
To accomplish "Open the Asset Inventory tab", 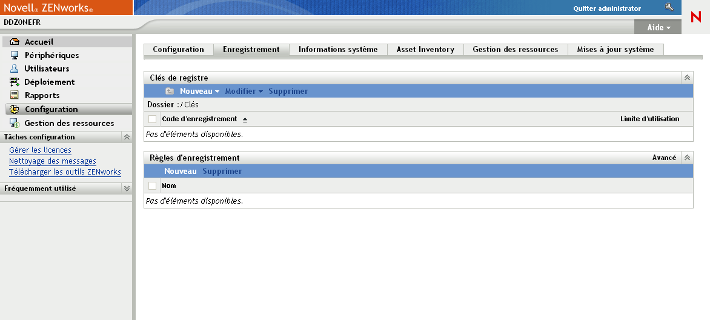I will click(x=426, y=50).
